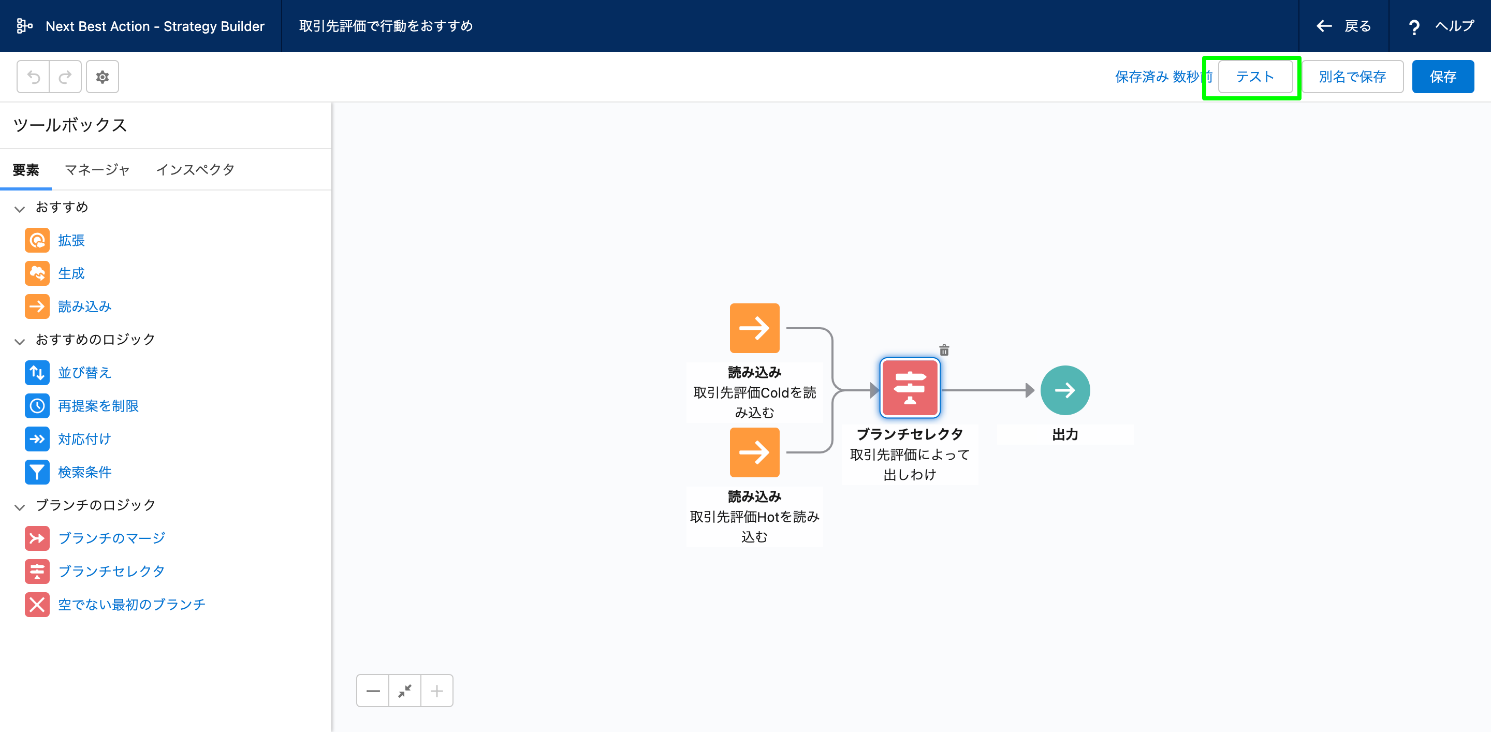This screenshot has width=1491, height=732.
Task: Select the 読み込み element icon in toolbox
Action: pyautogui.click(x=37, y=306)
